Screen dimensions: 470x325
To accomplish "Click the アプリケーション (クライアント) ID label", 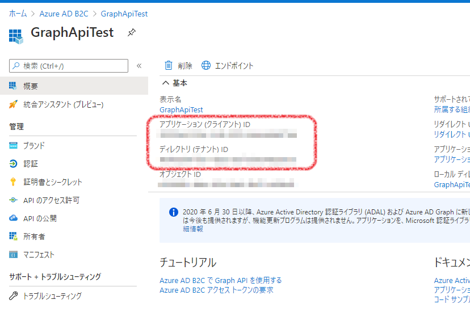I will click(x=205, y=124).
